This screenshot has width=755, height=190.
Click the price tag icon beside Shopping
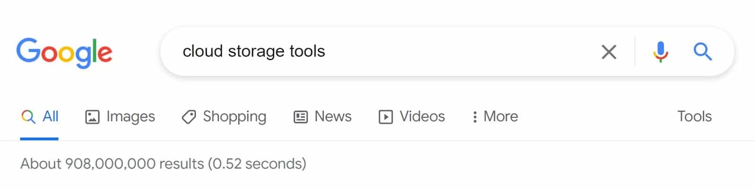click(x=189, y=117)
